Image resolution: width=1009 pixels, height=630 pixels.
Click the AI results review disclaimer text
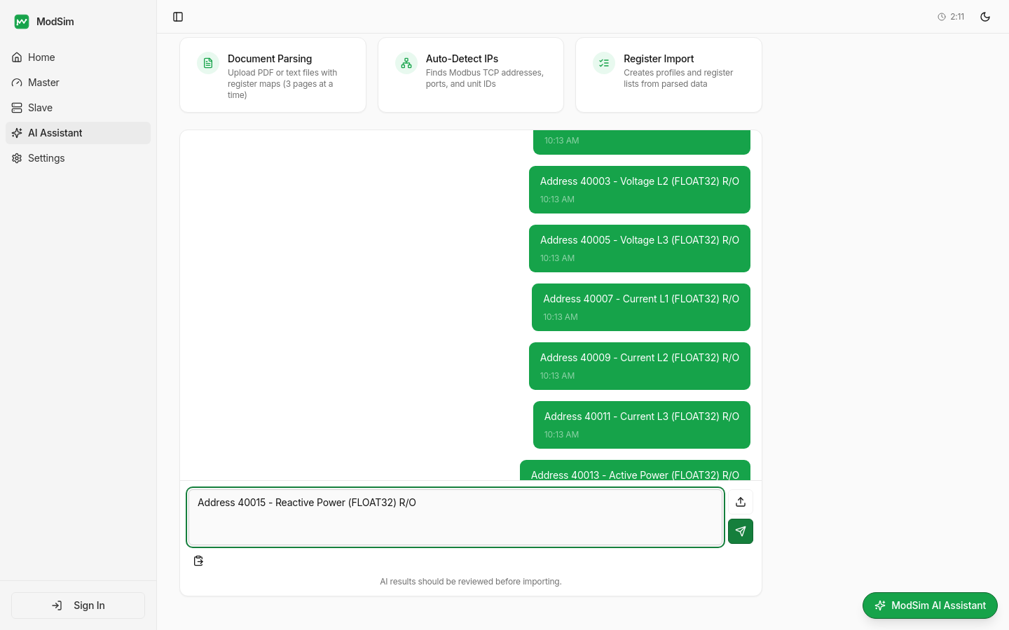tap(471, 582)
